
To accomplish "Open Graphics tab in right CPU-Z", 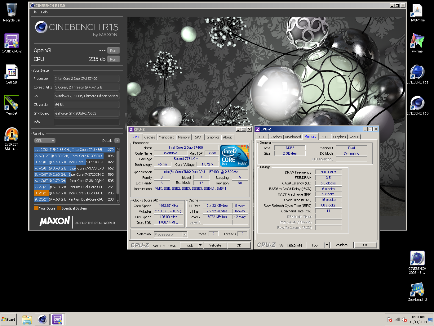I will click(339, 137).
